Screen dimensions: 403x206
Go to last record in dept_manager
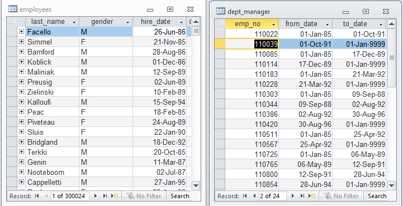click(302, 196)
